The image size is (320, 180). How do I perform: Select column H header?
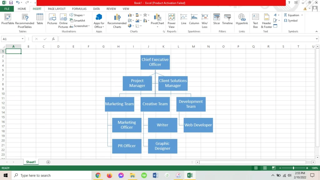[118, 47]
